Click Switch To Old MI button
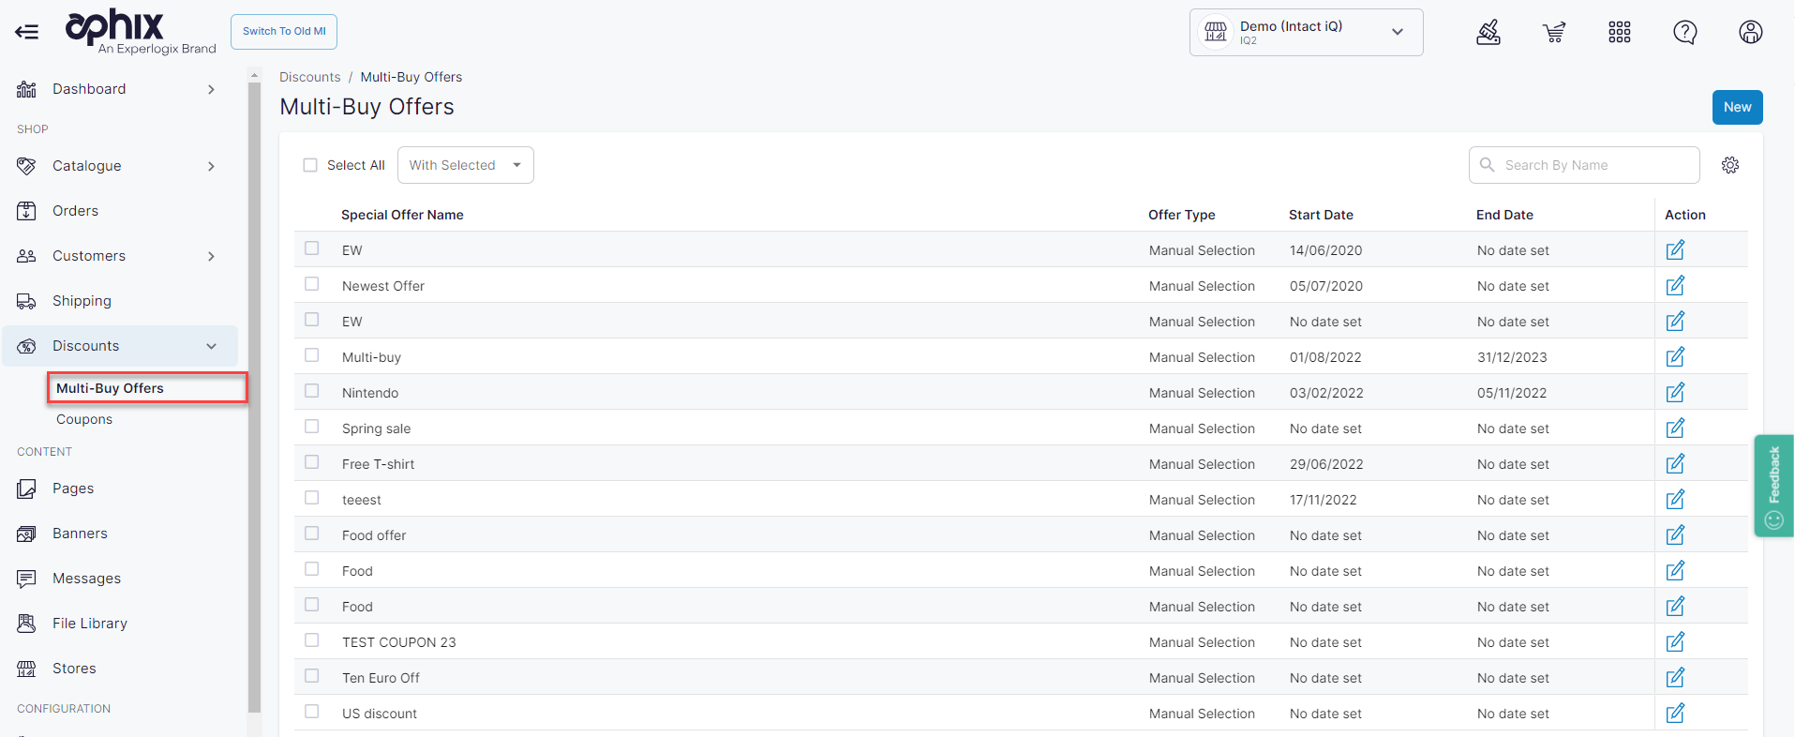 click(284, 32)
